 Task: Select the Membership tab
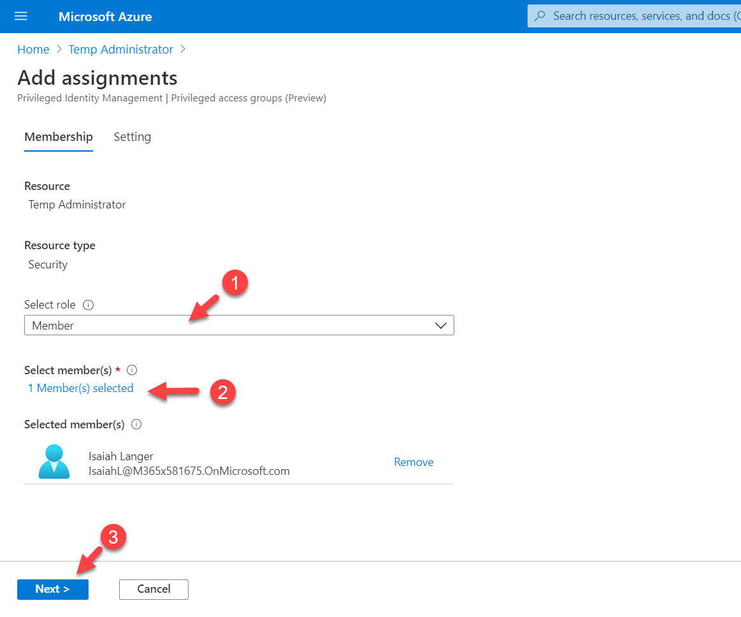[x=58, y=136]
